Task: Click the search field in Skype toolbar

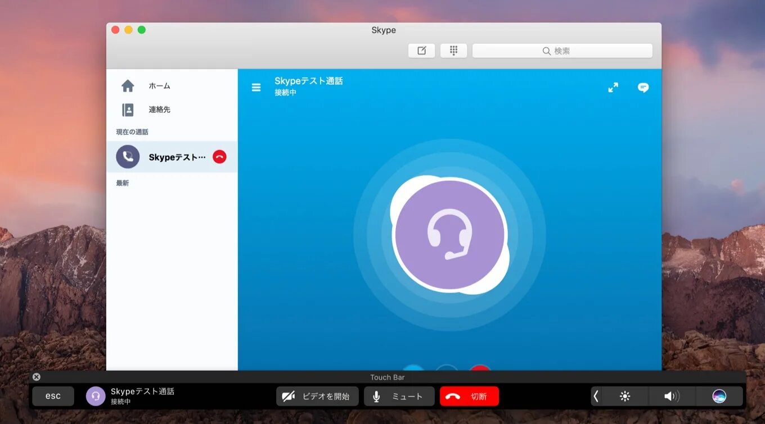Action: coord(562,51)
